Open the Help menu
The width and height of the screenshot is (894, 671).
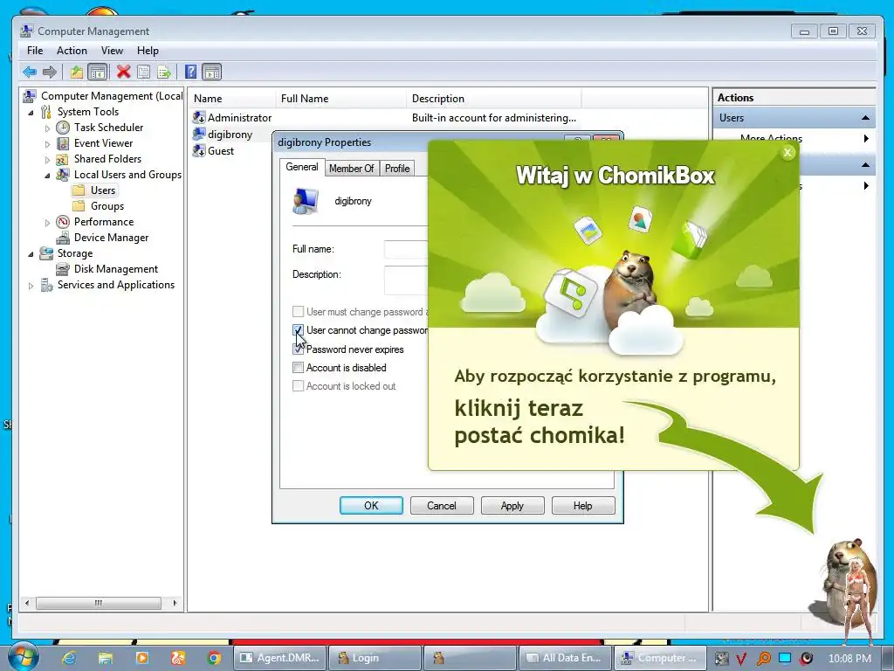[148, 51]
